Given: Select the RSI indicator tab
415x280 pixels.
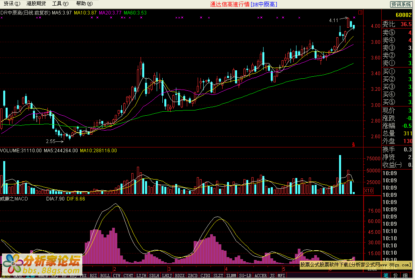Looking at the screenshot, I should pyautogui.click(x=94, y=276).
